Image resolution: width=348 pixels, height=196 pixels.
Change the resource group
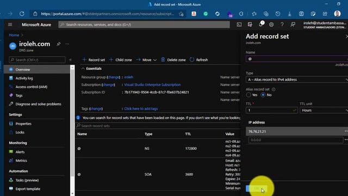(114, 77)
